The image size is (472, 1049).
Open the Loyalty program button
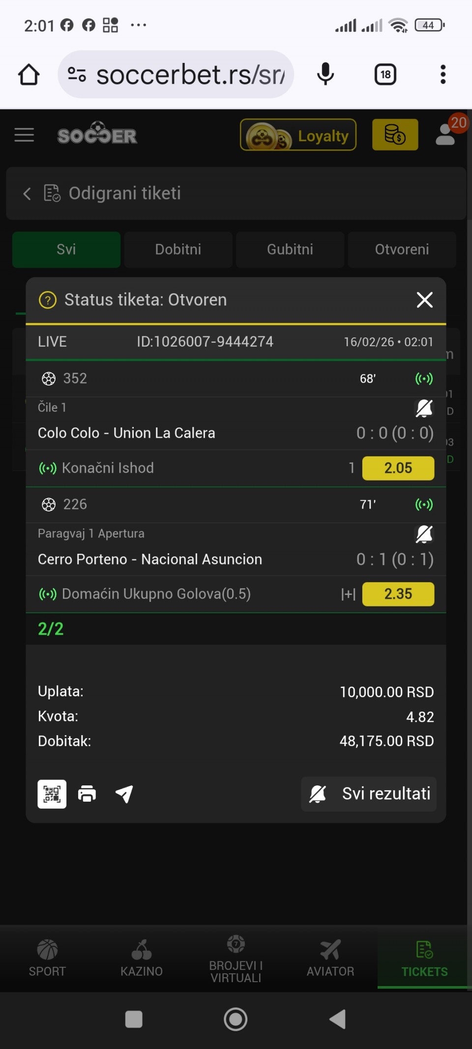click(x=298, y=135)
